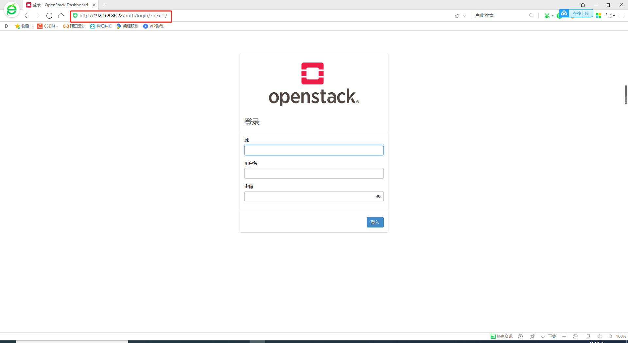The height and width of the screenshot is (343, 628).
Task: Click the IE compatibility mode icon
Action: pos(457,16)
